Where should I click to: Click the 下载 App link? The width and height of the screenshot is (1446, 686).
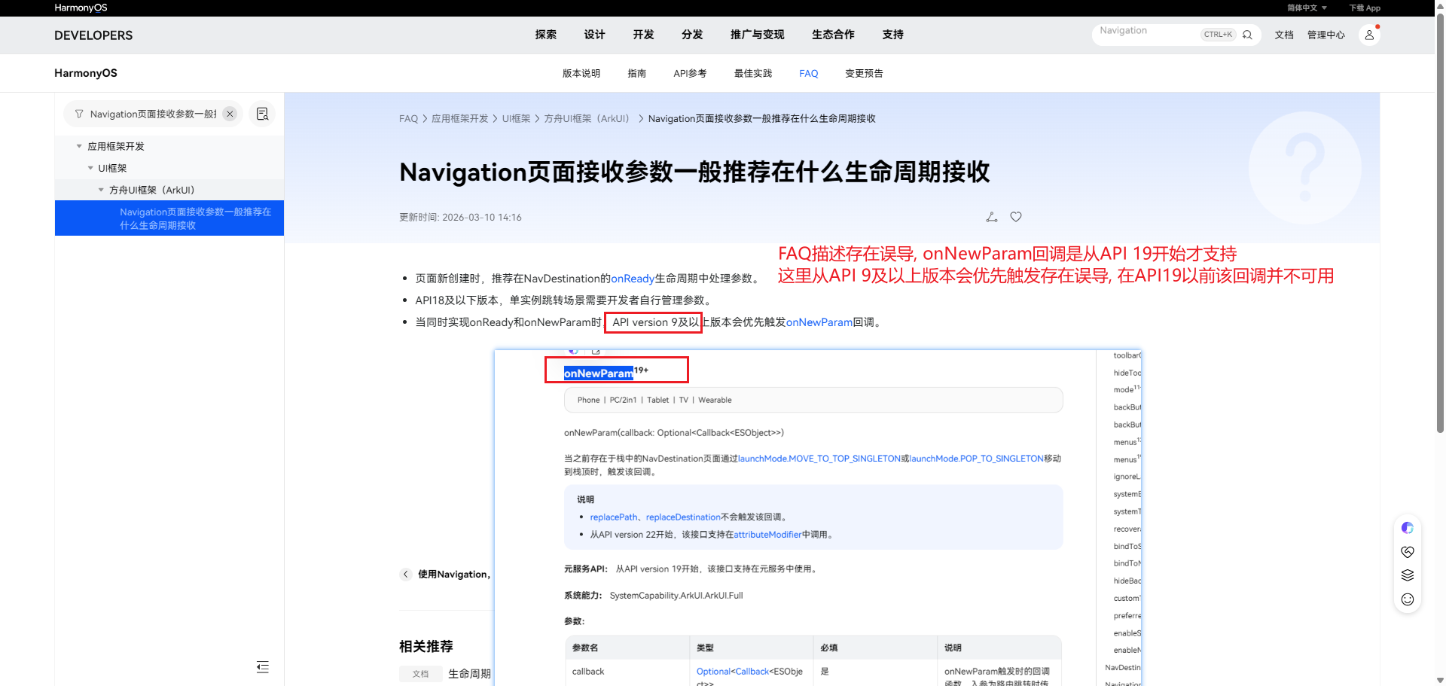pyautogui.click(x=1365, y=8)
